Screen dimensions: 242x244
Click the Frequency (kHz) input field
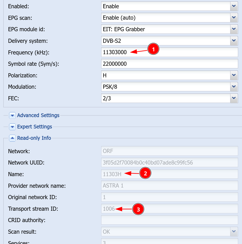click(169, 52)
